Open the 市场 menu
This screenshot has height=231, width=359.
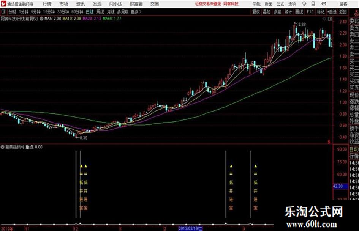tap(64, 4)
